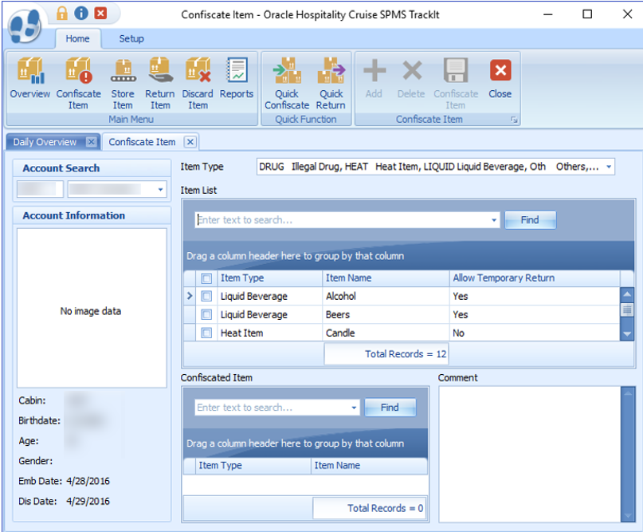Click the No image data photo area

coord(92,308)
